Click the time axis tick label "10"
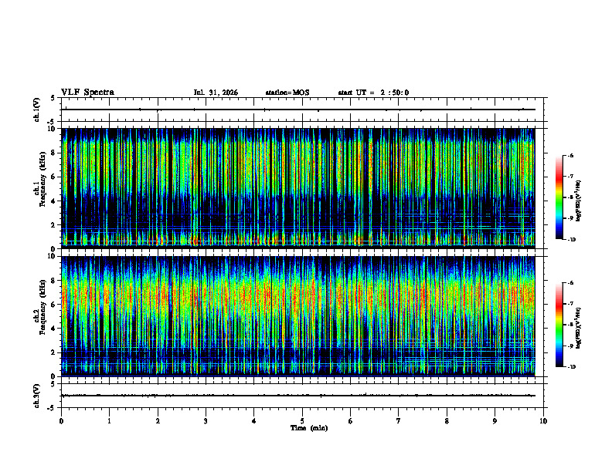The image size is (612, 472). 543,421
